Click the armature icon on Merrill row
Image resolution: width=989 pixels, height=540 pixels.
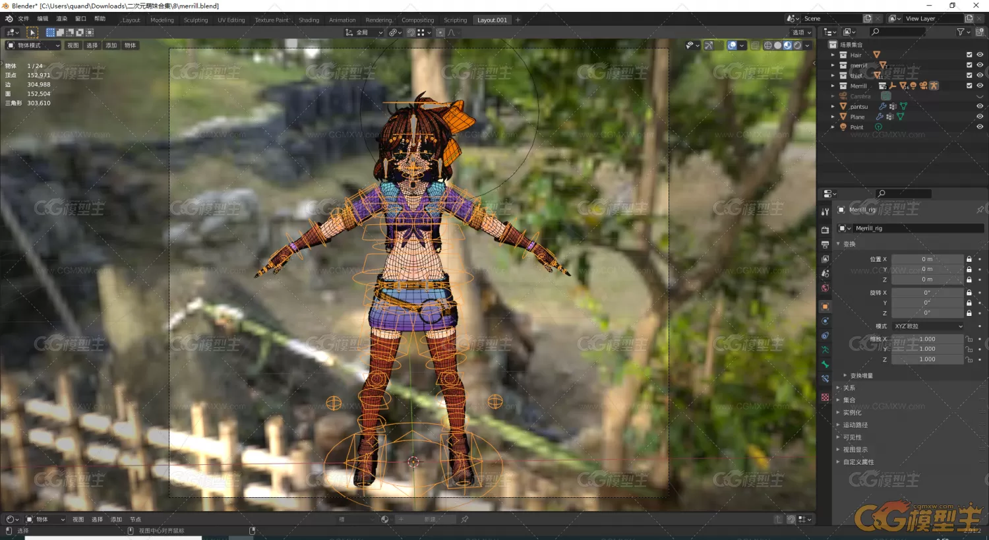tap(934, 86)
